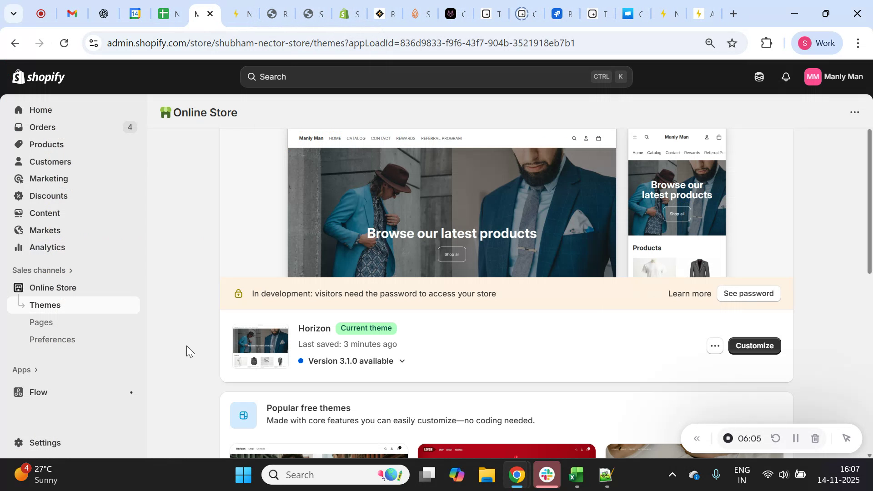Click the Settings gear at the bottom sidebar
This screenshot has width=873, height=491.
tap(18, 442)
